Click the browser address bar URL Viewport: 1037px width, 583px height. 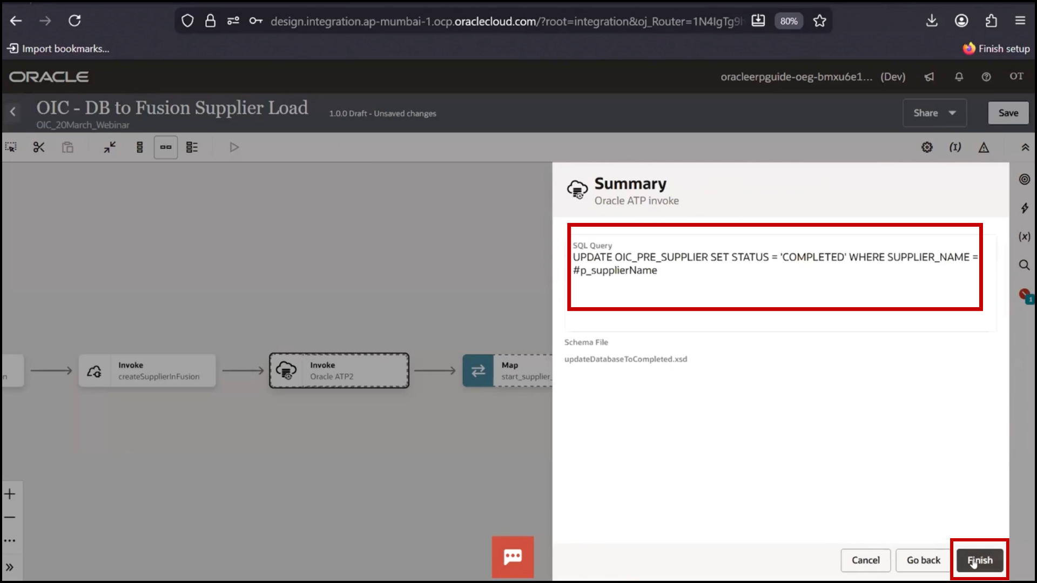coord(507,21)
